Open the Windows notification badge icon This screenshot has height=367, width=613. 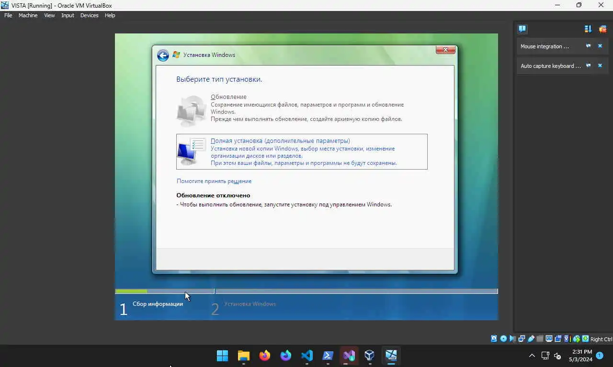tap(600, 356)
